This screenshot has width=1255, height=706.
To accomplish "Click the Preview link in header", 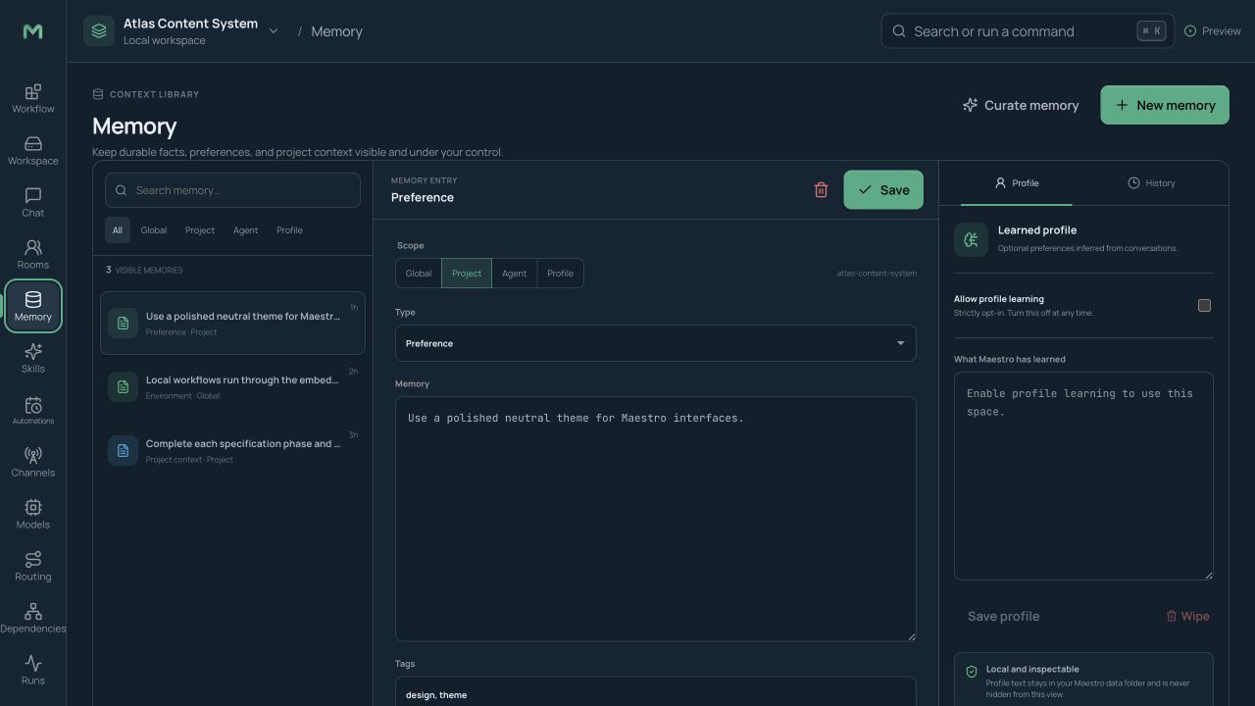I will click(x=1213, y=31).
